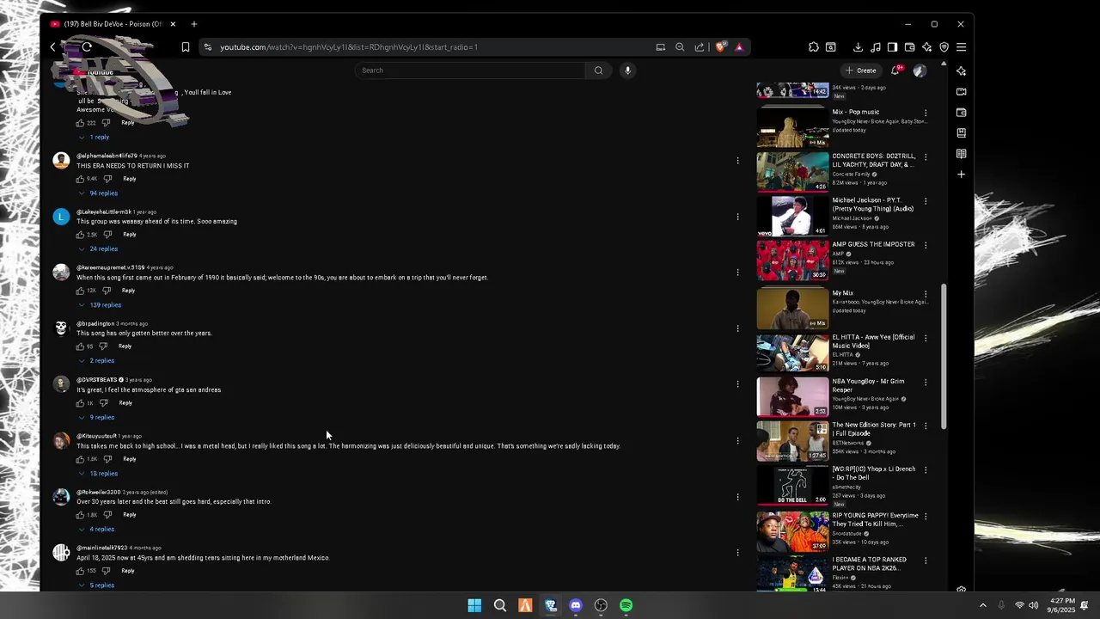The height and width of the screenshot is (619, 1100).
Task: Click the zoom-out magnifier in the address bar
Action: (x=680, y=47)
